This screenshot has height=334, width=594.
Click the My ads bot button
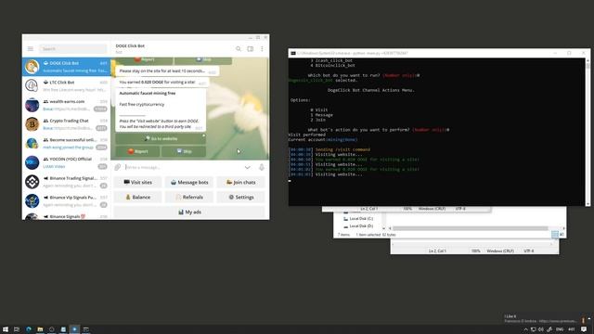tap(189, 212)
